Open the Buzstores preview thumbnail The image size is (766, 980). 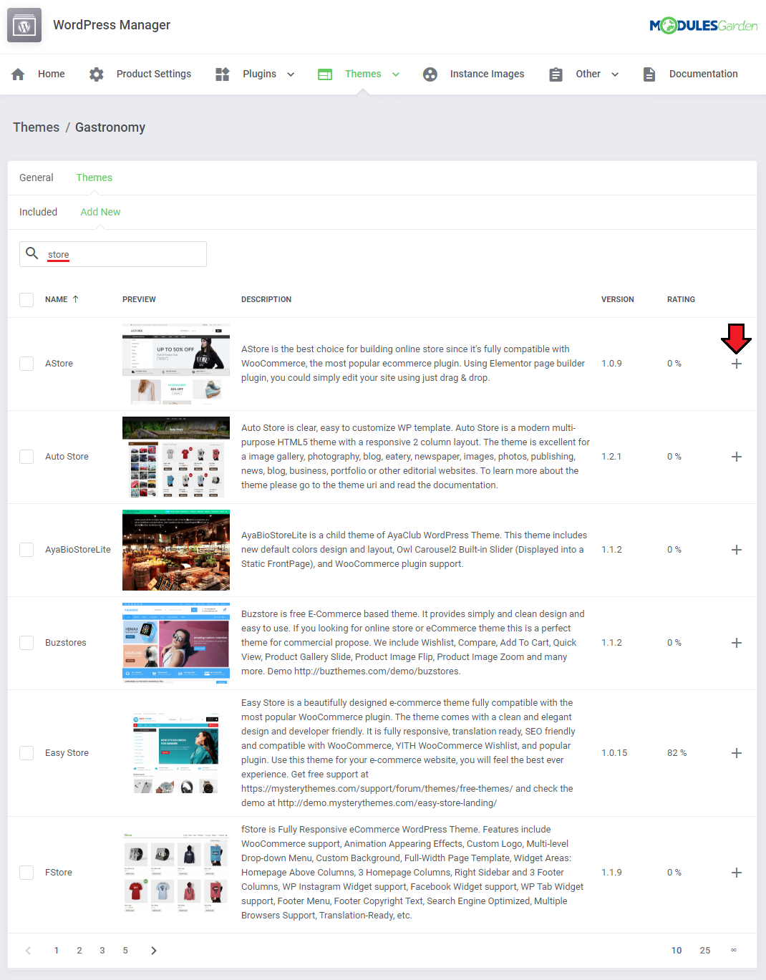[176, 643]
